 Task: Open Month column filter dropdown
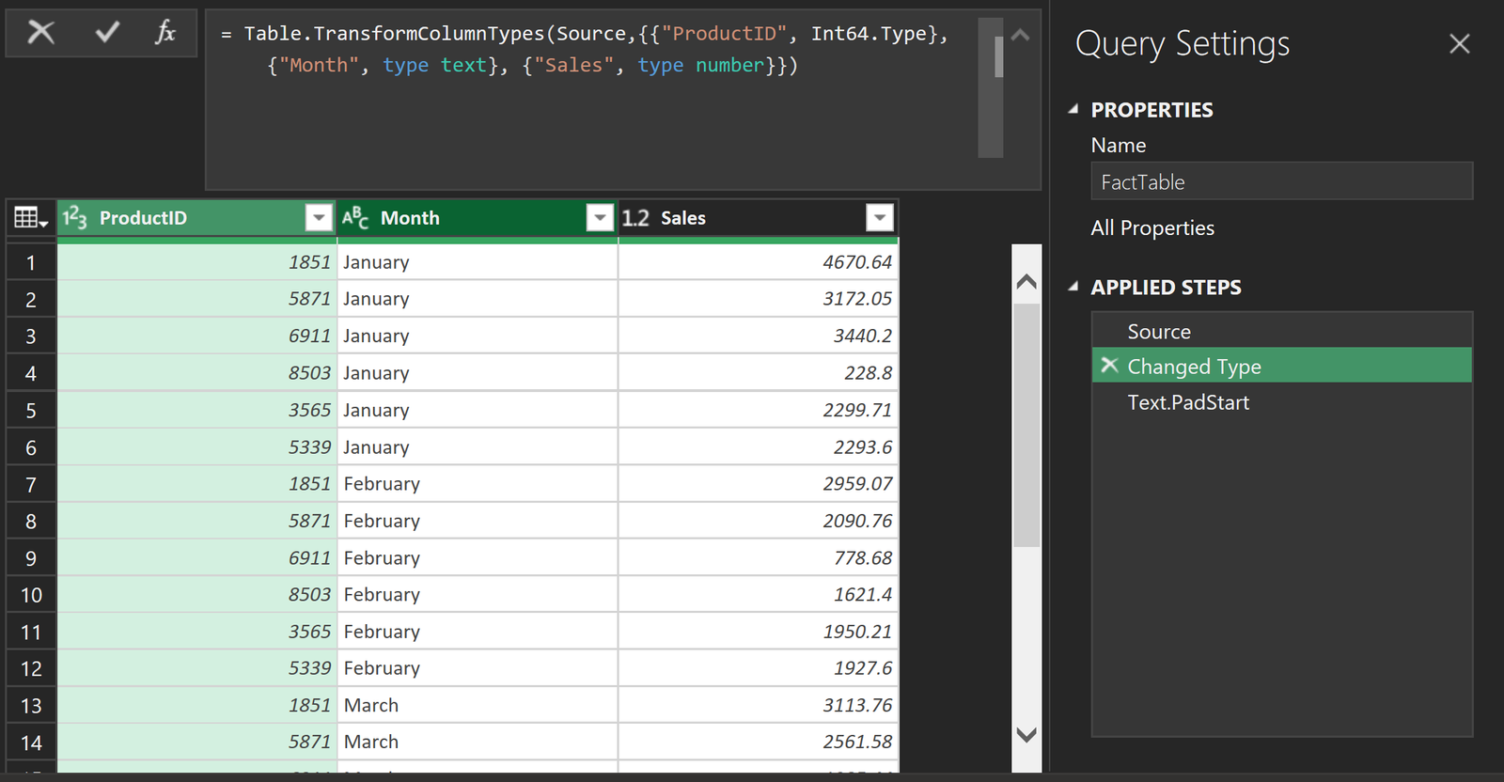click(599, 218)
